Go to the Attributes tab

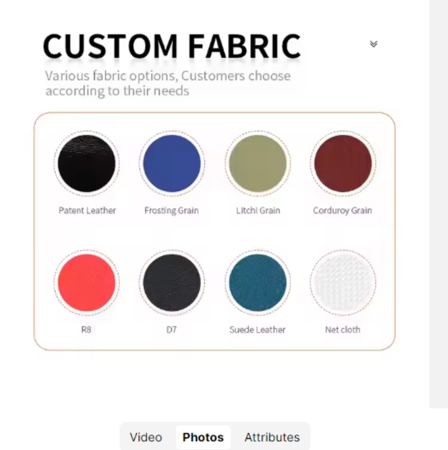272,437
